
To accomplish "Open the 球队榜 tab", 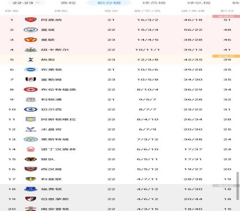I will [199, 3].
